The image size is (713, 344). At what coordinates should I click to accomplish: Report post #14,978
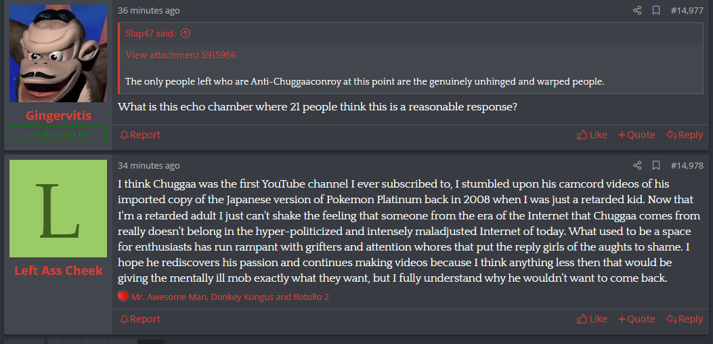tap(140, 319)
